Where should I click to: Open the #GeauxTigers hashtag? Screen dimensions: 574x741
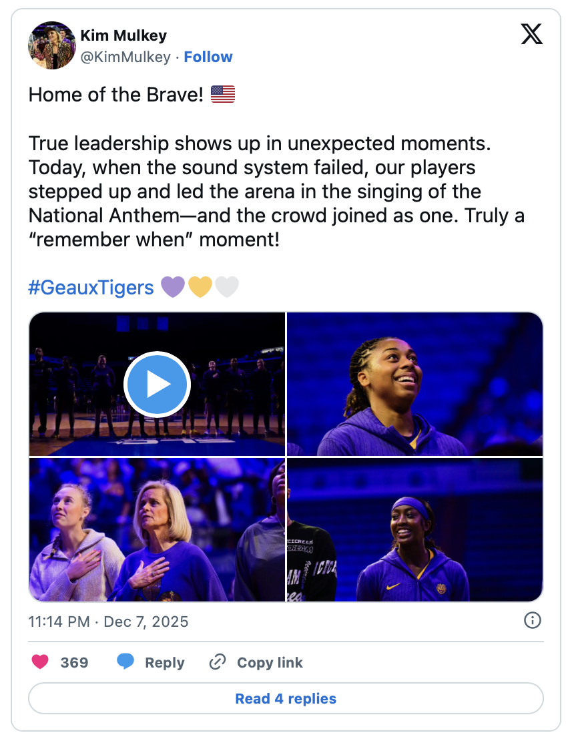(91, 288)
